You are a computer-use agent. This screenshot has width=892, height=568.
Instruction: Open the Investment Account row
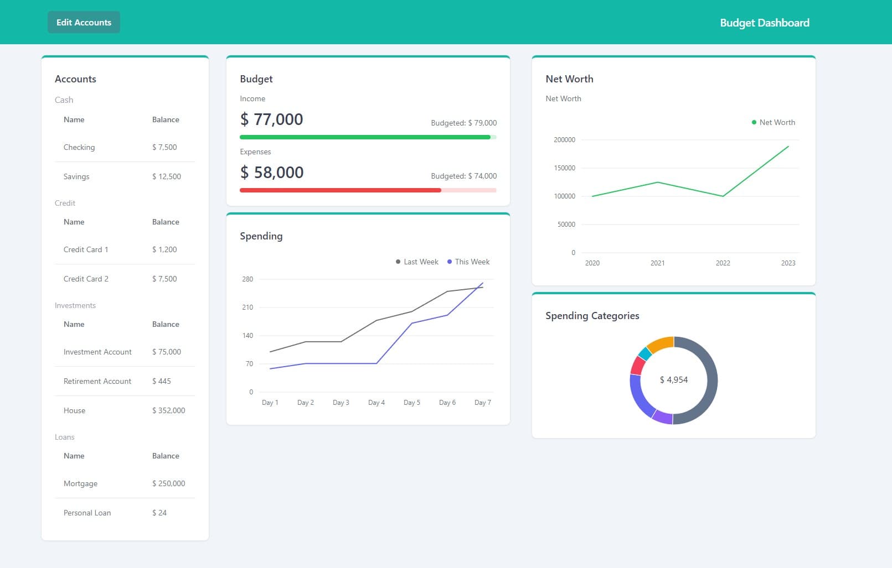pos(125,352)
